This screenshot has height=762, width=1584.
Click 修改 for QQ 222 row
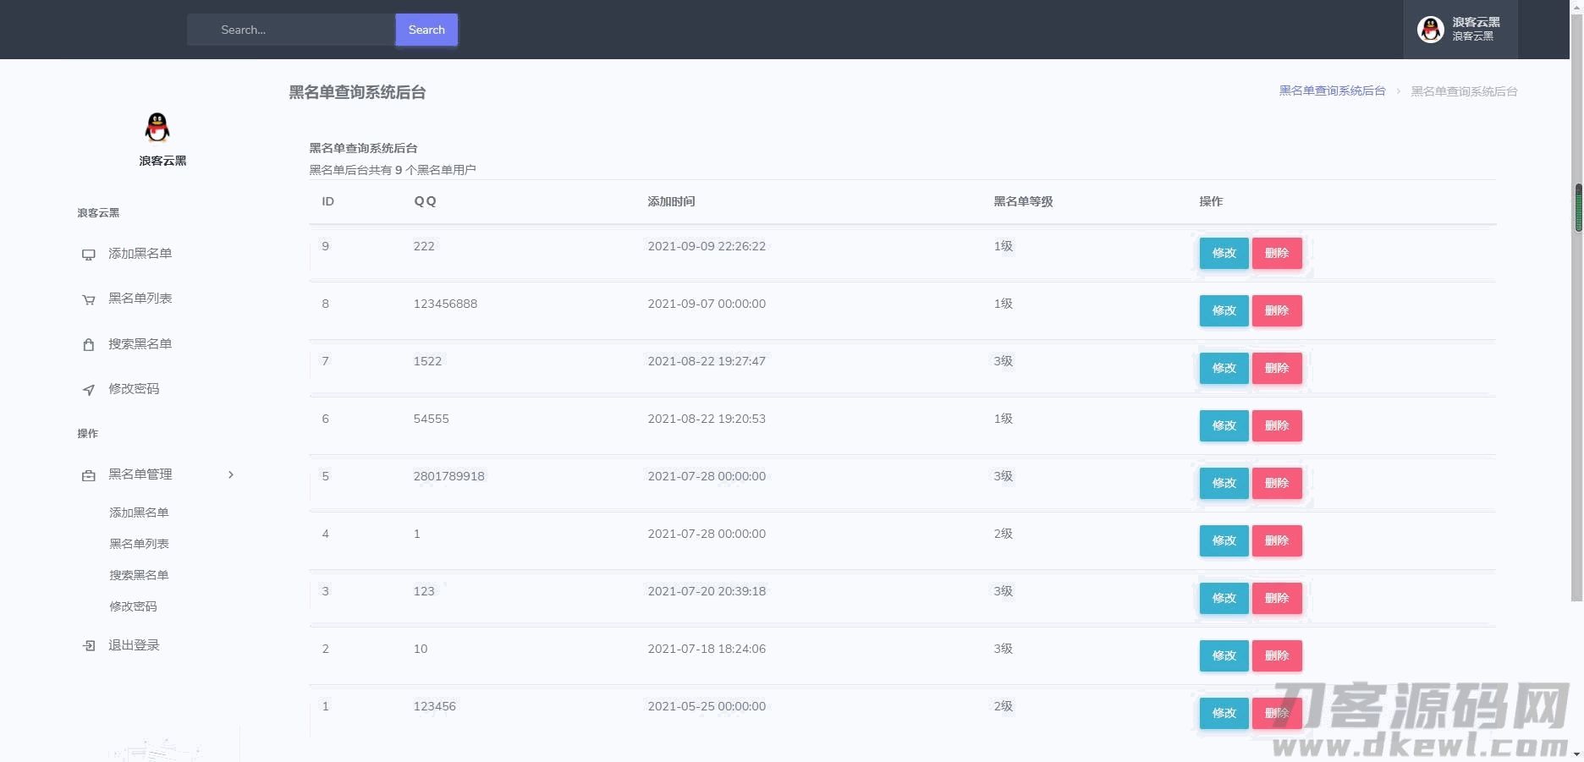pyautogui.click(x=1224, y=253)
